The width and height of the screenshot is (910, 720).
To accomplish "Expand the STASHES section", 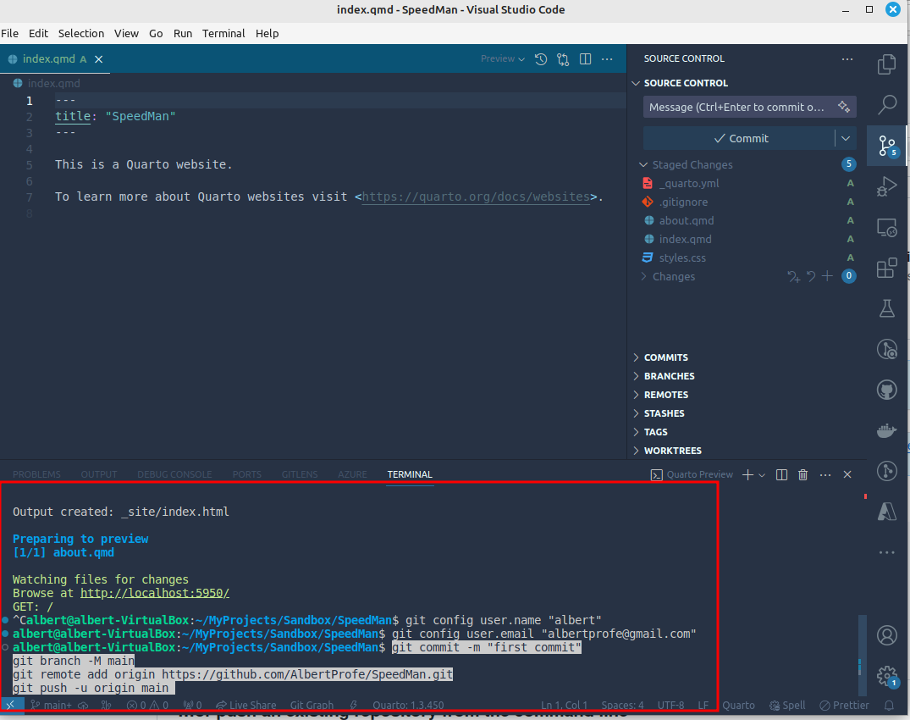I will tap(664, 413).
